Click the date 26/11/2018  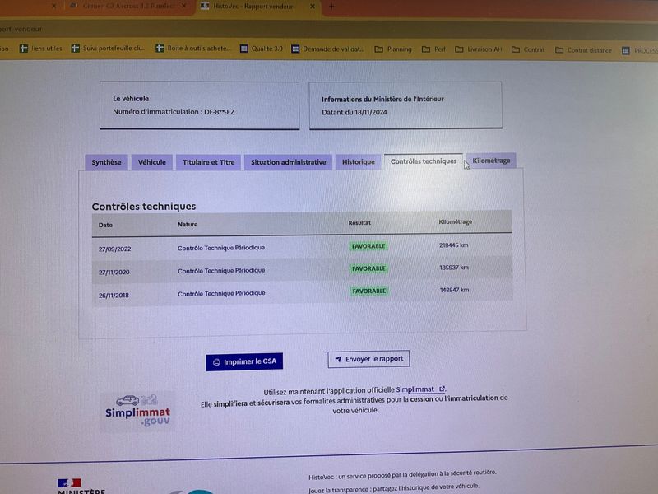click(x=114, y=296)
